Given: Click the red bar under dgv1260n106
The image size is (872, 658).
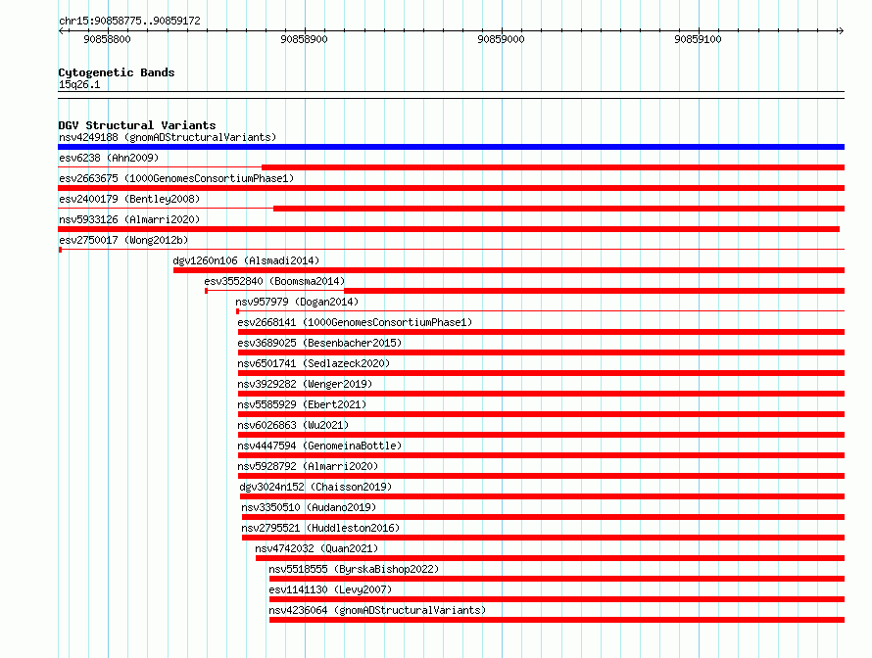Looking at the screenshot, I should 509,270.
